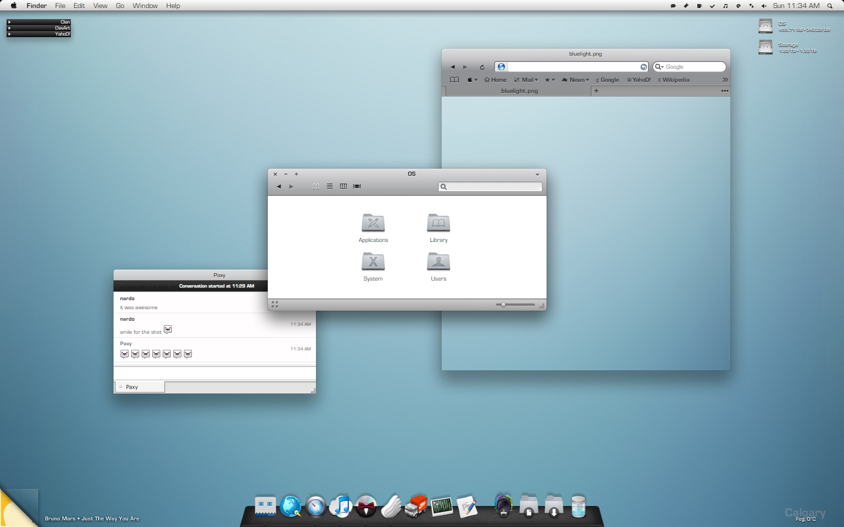Show more bookmarks via double chevron
Screen dimensions: 844x527
click(x=725, y=80)
